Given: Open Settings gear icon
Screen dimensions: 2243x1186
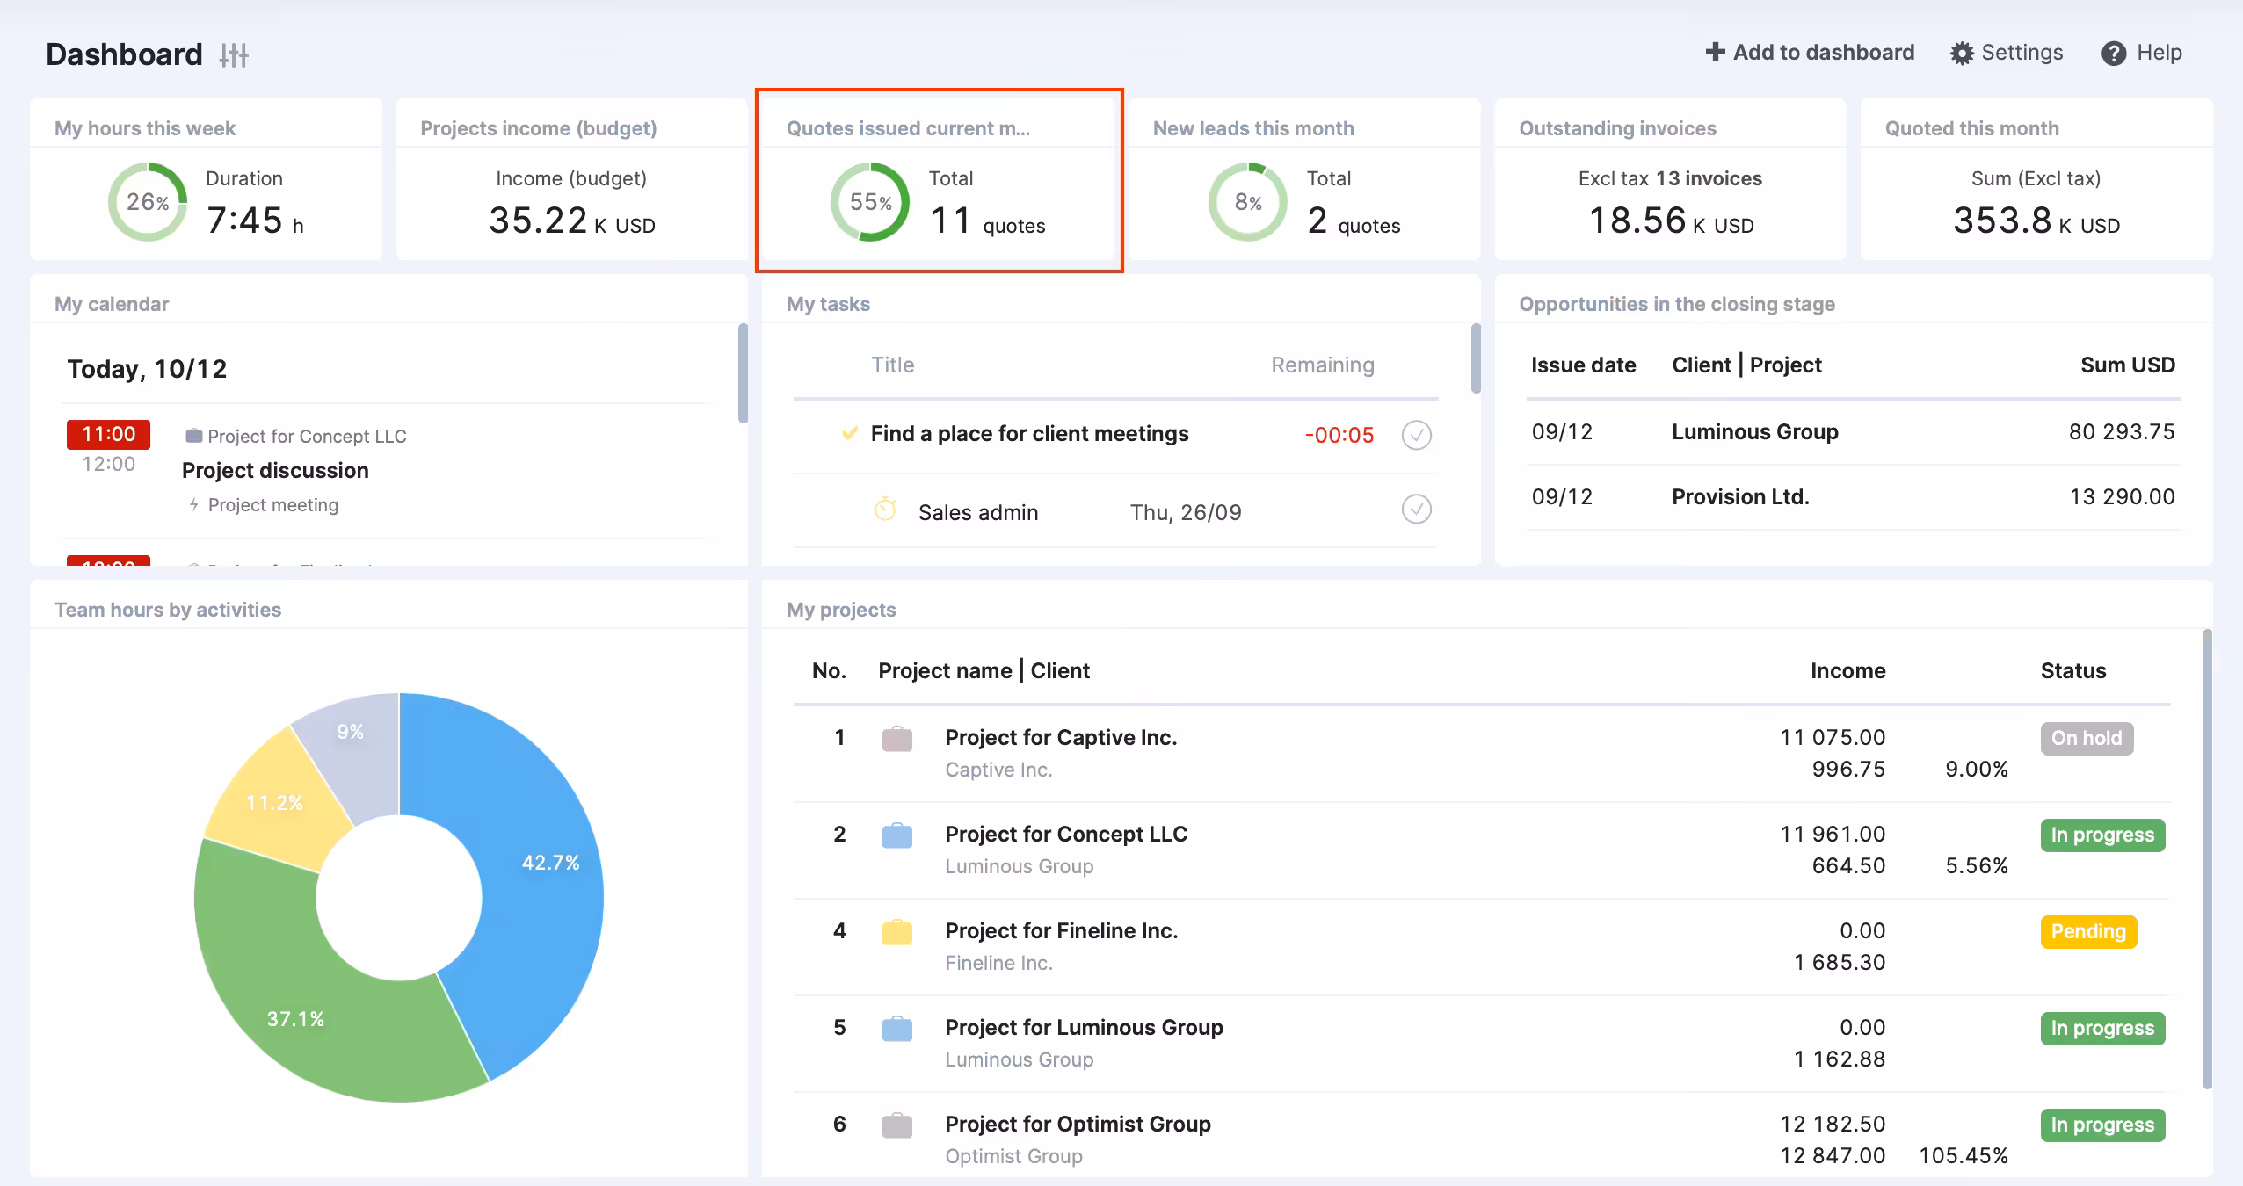Looking at the screenshot, I should point(1961,54).
